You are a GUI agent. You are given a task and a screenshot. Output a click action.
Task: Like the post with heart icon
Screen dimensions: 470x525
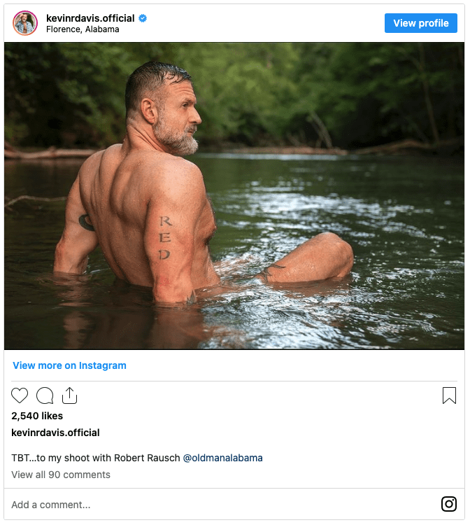[20, 395]
